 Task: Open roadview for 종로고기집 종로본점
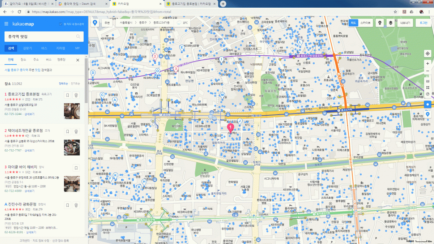(x=76, y=95)
